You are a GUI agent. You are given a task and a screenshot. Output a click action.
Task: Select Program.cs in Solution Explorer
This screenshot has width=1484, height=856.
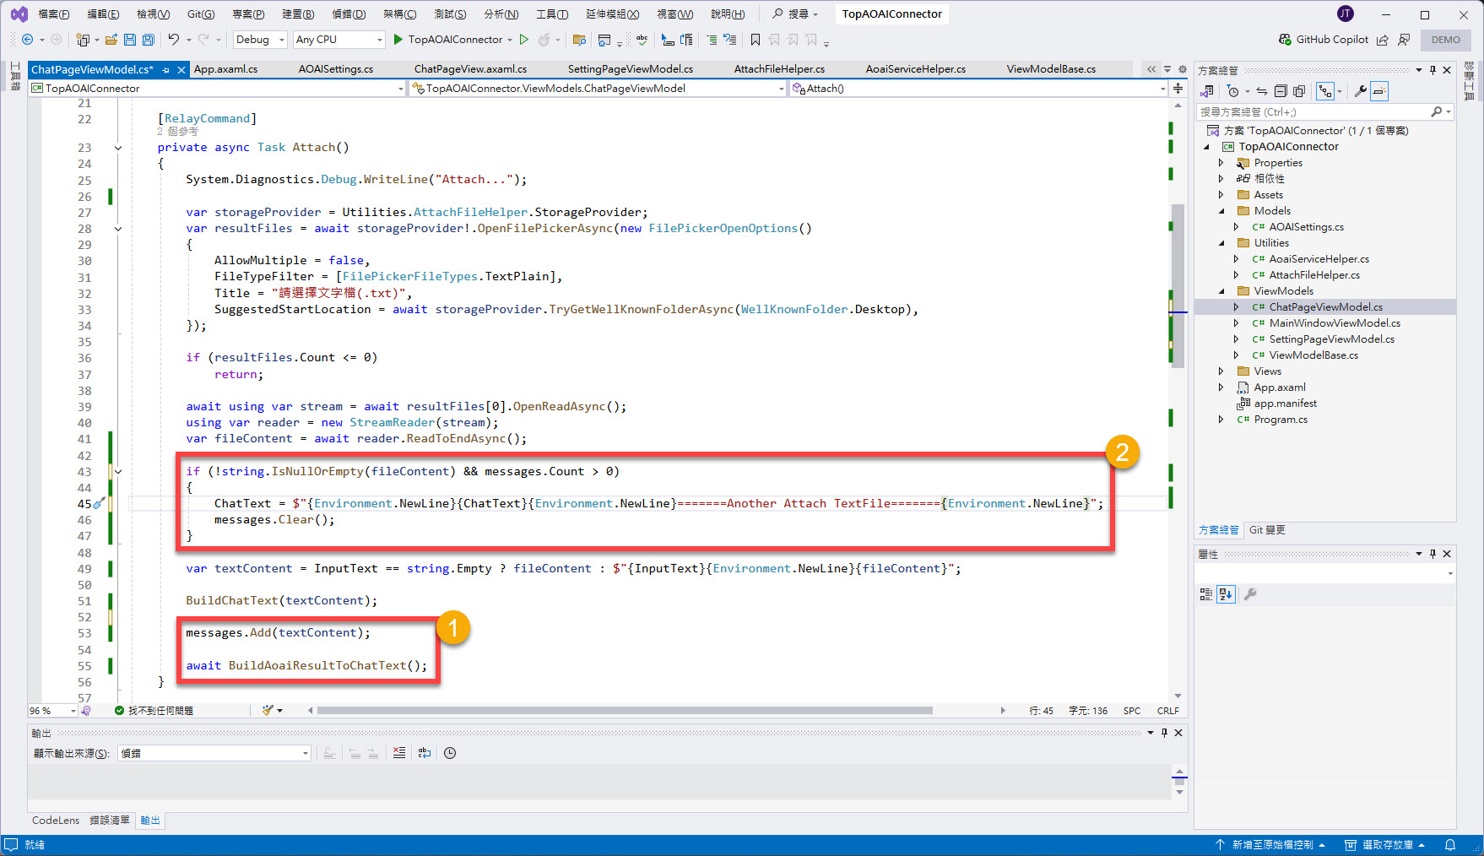(x=1280, y=420)
